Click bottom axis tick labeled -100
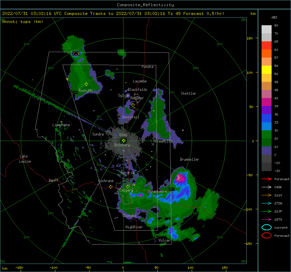This screenshot has height=272, width=291. (53, 268)
